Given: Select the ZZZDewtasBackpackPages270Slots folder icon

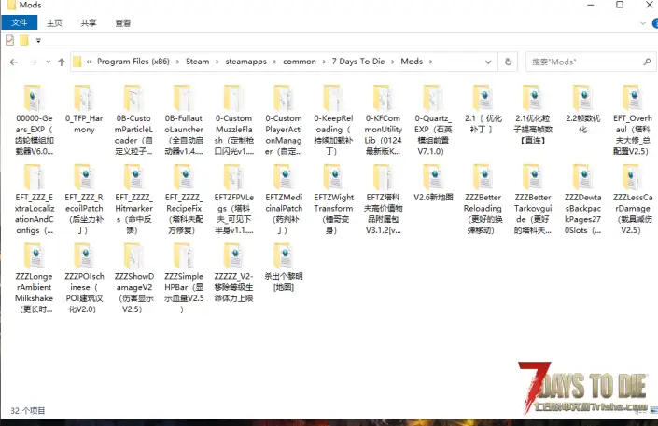Looking at the screenshot, I should pyautogui.click(x=582, y=177).
